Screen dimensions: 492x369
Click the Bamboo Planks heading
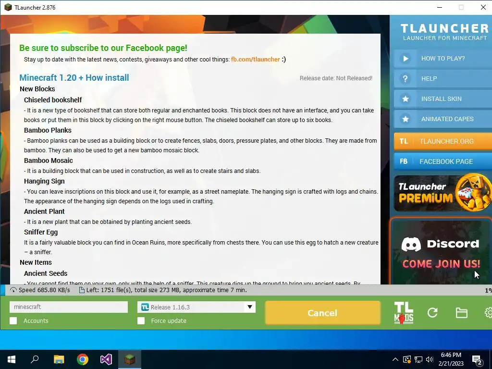tap(48, 130)
